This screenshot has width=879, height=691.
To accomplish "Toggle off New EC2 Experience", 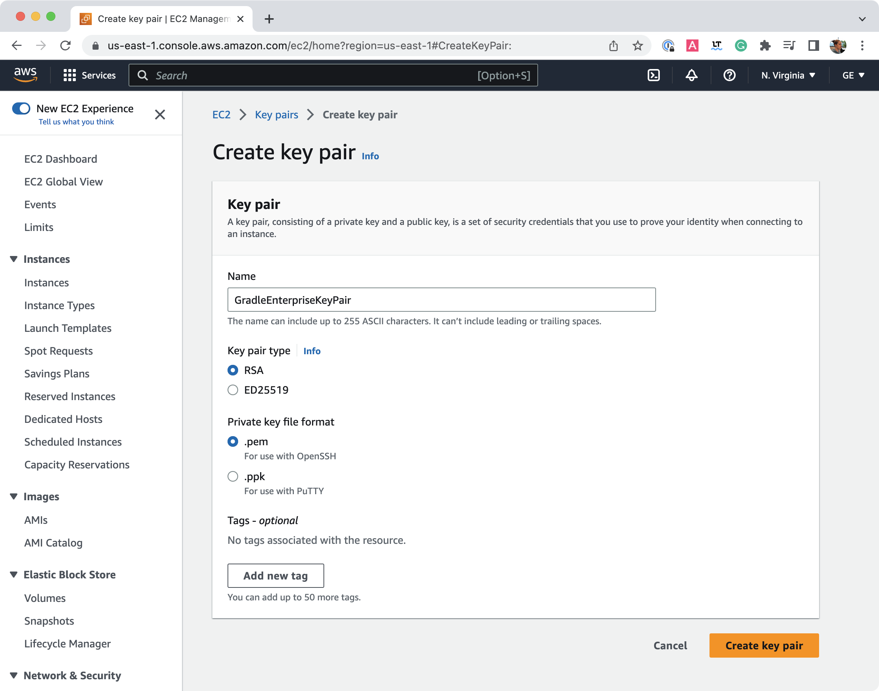I will pyautogui.click(x=22, y=108).
